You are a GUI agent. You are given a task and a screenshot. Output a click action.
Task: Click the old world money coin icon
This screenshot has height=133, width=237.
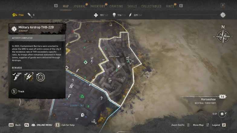click(x=15, y=15)
